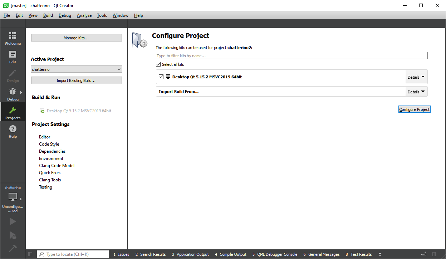Image resolution: width=446 pixels, height=259 pixels.
Task: Open the Help menu in the menu bar
Action: 138,15
